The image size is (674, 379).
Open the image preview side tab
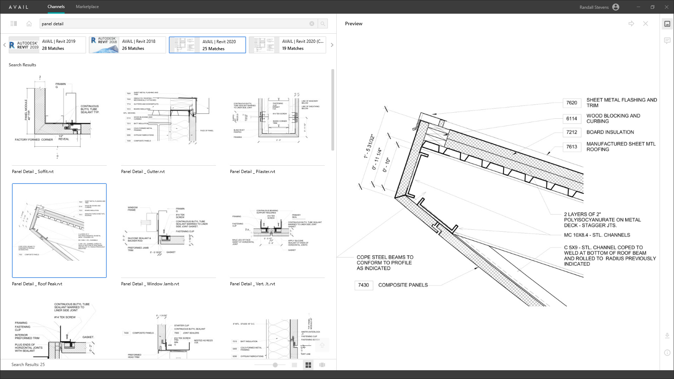tap(667, 24)
